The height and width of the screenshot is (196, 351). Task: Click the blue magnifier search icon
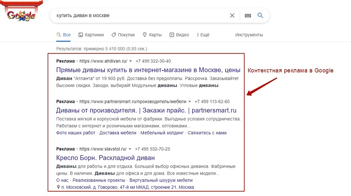click(x=260, y=15)
